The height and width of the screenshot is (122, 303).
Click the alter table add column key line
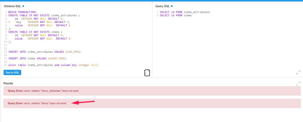[54, 65]
